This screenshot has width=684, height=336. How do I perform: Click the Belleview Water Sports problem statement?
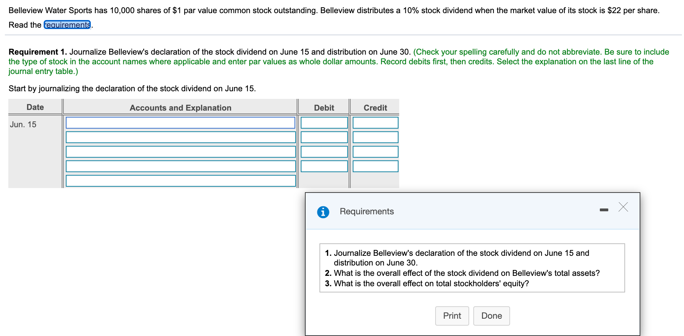[x=334, y=10]
